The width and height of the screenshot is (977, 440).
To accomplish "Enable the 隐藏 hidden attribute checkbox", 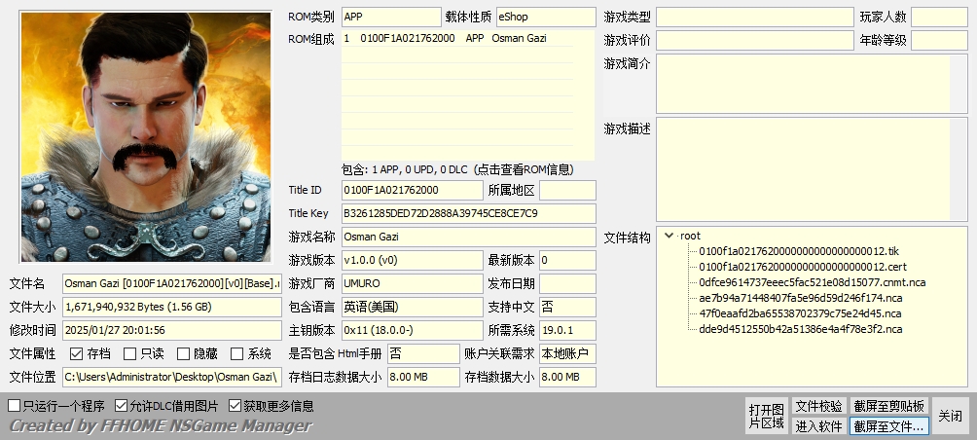I will click(183, 353).
